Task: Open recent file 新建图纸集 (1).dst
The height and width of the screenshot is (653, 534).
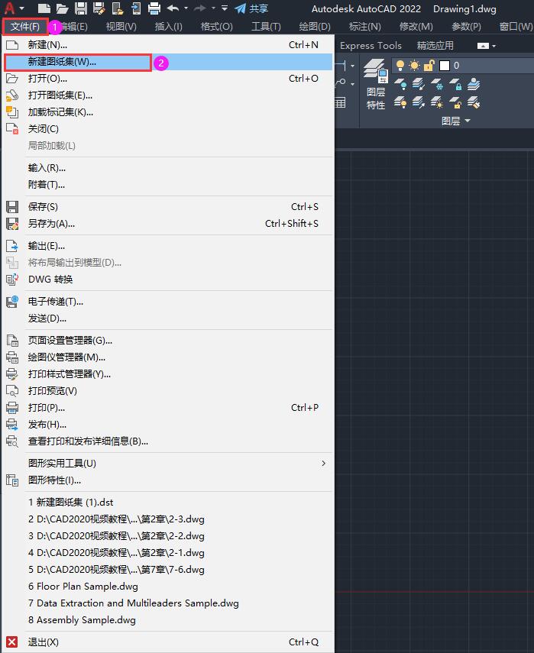Action: tap(167, 503)
